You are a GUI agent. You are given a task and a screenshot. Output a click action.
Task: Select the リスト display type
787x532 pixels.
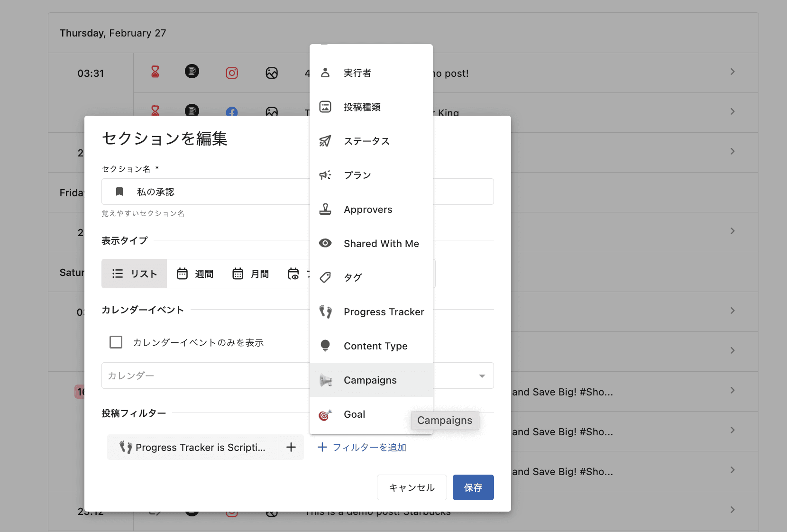[x=134, y=274]
